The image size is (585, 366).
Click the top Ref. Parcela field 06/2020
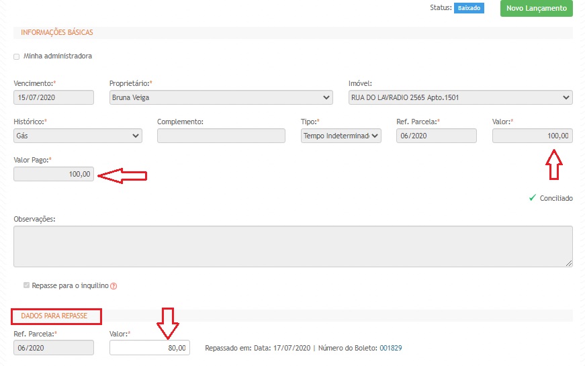(437, 136)
